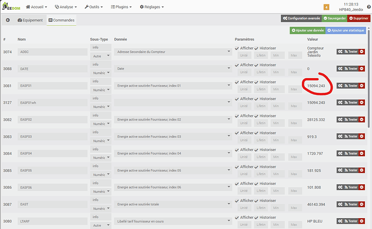
Task: Open Donnée dropdown for EASF01 row
Action: coord(173,86)
